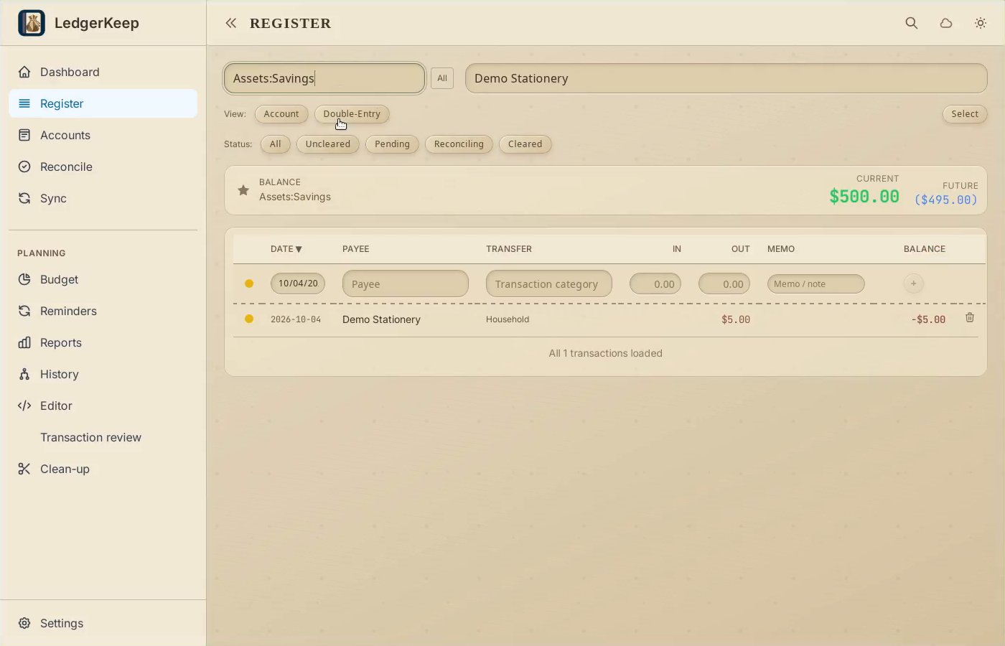The height and width of the screenshot is (646, 1005).
Task: Focus the Assets:Savings account field
Action: [324, 78]
